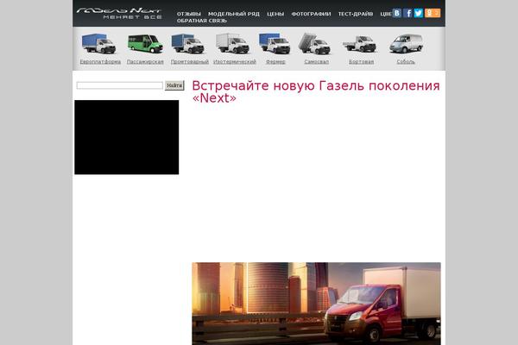Image resolution: width=518 pixels, height=345 pixels.
Task: Open the VKontakte social icon
Action: pyautogui.click(x=397, y=13)
